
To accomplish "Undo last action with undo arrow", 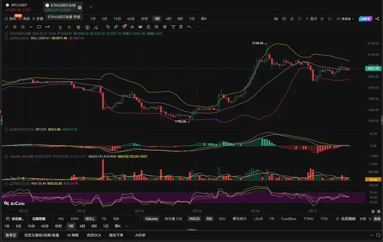I will pyautogui.click(x=189, y=27).
